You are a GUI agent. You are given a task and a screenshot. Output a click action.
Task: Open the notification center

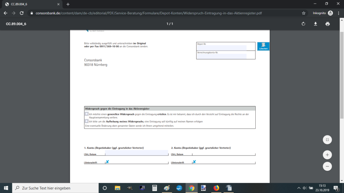click(336, 188)
